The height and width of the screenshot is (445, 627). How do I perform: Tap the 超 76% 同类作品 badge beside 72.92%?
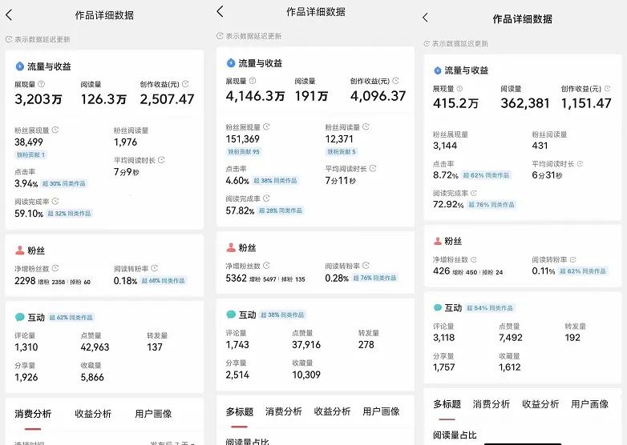[491, 205]
